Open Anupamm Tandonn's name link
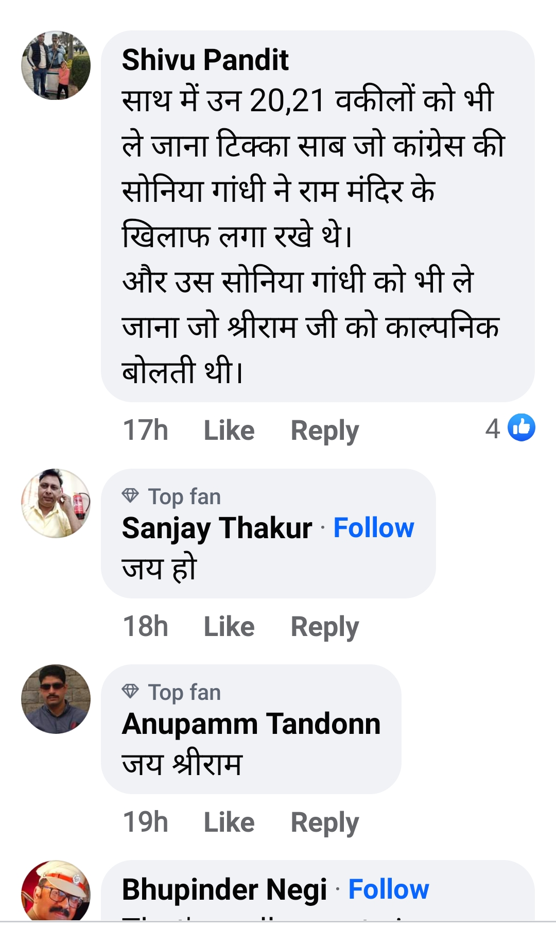This screenshot has width=556, height=927. coord(251,724)
